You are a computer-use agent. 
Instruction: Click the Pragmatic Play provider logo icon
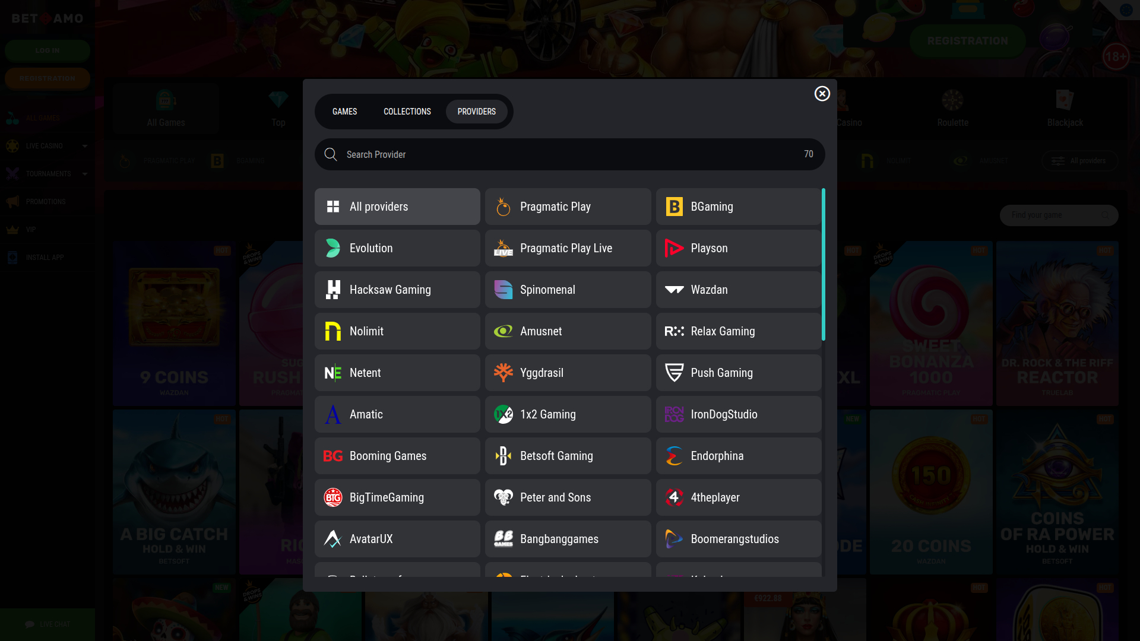503,207
